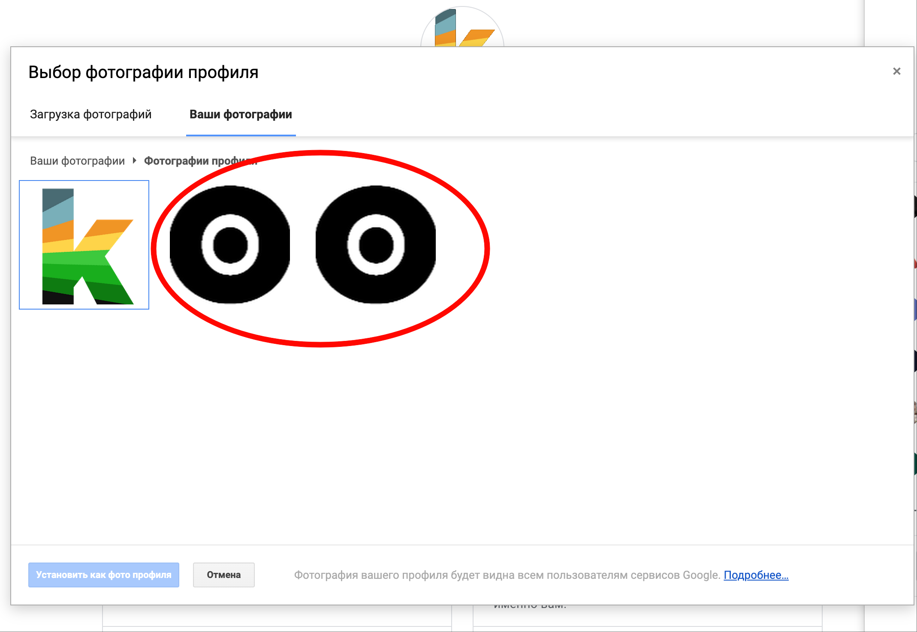Select the Ваши фотографии tab
This screenshot has height=632, width=917.
tap(241, 114)
